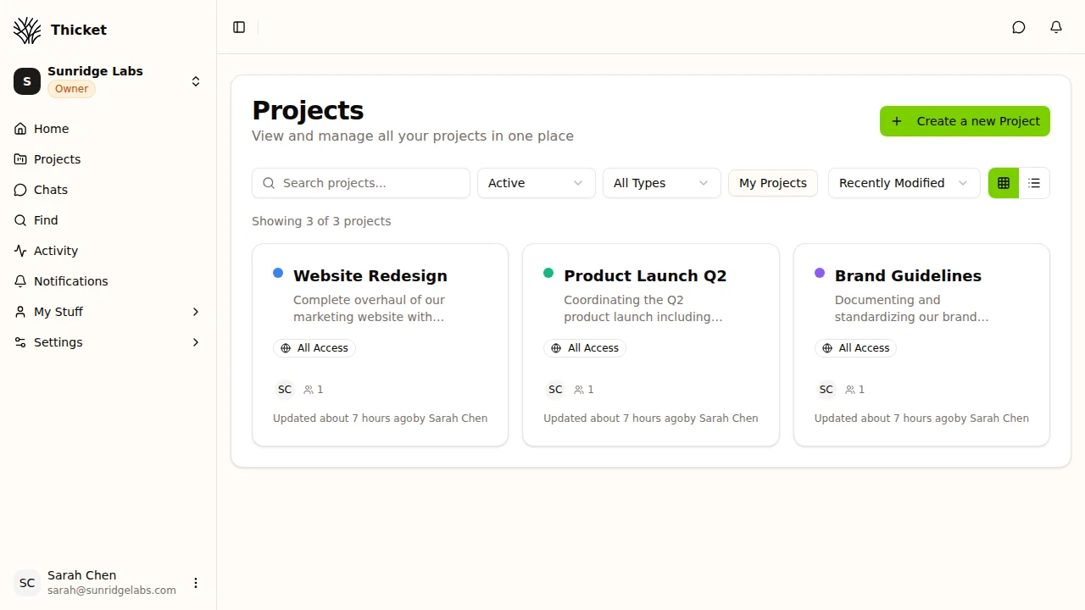The image size is (1085, 610).
Task: Expand the Settings menu item
Action: (58, 341)
